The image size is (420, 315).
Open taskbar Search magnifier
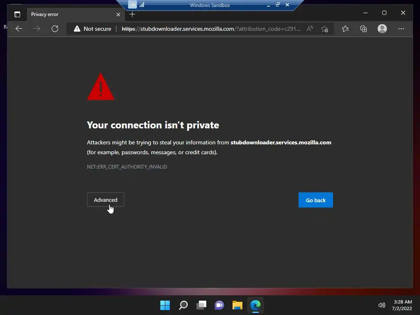(183, 305)
